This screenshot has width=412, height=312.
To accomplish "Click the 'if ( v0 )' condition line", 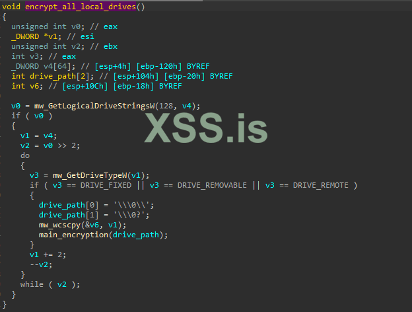I will [x=32, y=116].
